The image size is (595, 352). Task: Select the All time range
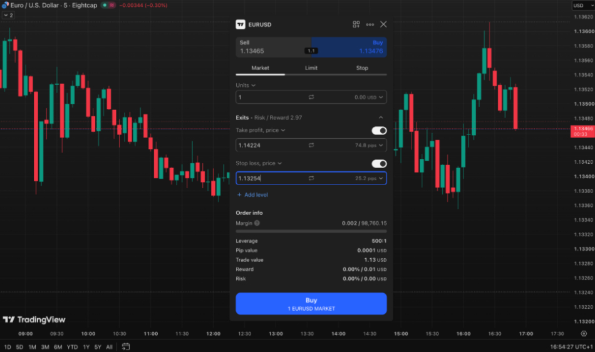pyautogui.click(x=109, y=347)
